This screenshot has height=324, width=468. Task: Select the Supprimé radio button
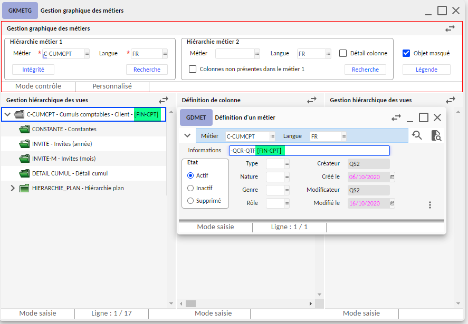pos(190,201)
